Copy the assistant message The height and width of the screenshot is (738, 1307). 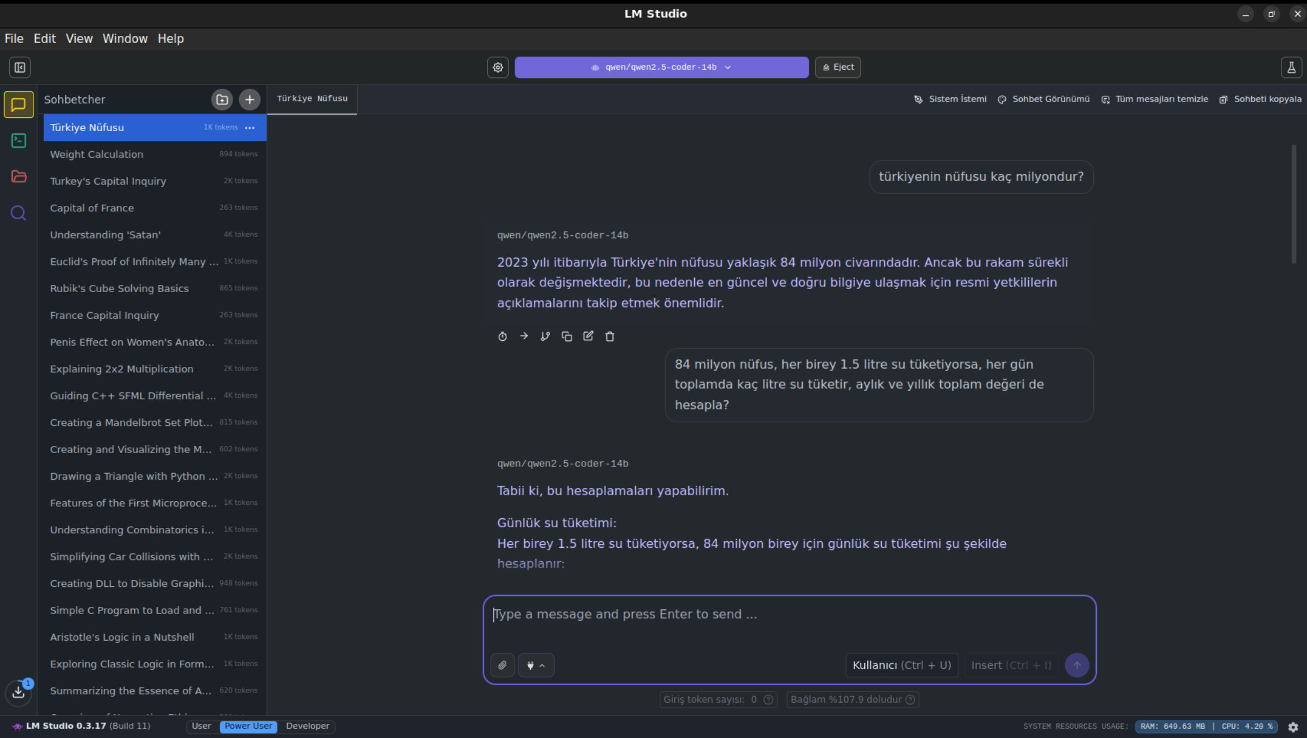click(567, 336)
